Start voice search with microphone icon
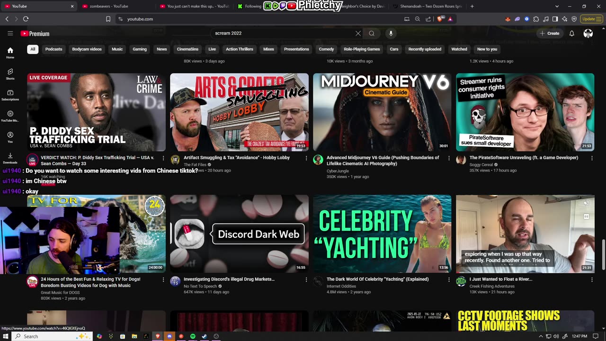 (391, 33)
